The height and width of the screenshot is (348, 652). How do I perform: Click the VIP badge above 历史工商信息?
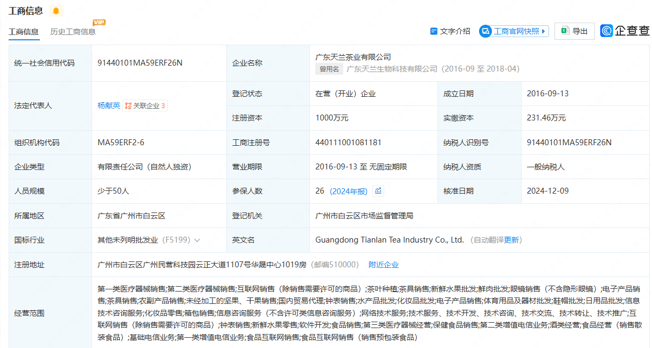pos(99,23)
